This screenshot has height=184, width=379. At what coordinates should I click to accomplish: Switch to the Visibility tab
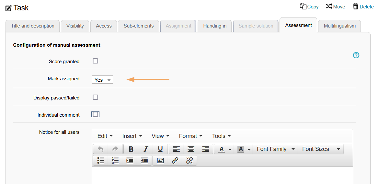(75, 26)
